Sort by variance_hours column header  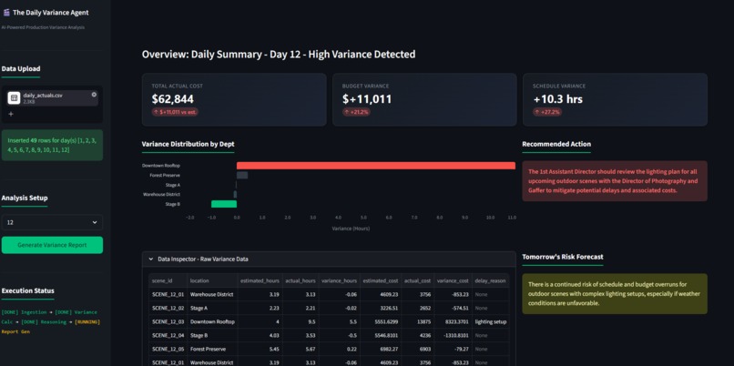pos(339,280)
